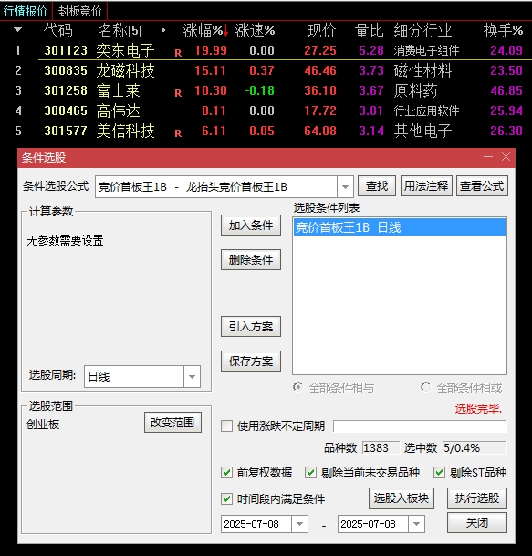The image size is (532, 556).
Task: Select the 全部条件相或 radio button
Action: [x=425, y=387]
